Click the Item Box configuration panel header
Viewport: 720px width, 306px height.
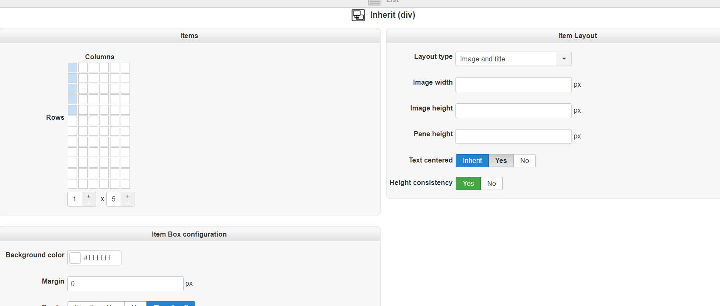189,234
